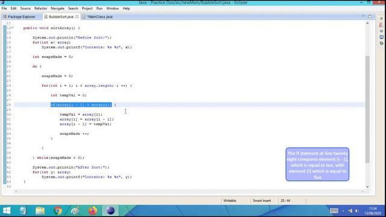Open the Navigate menu
386x217 pixels.
[57, 8]
